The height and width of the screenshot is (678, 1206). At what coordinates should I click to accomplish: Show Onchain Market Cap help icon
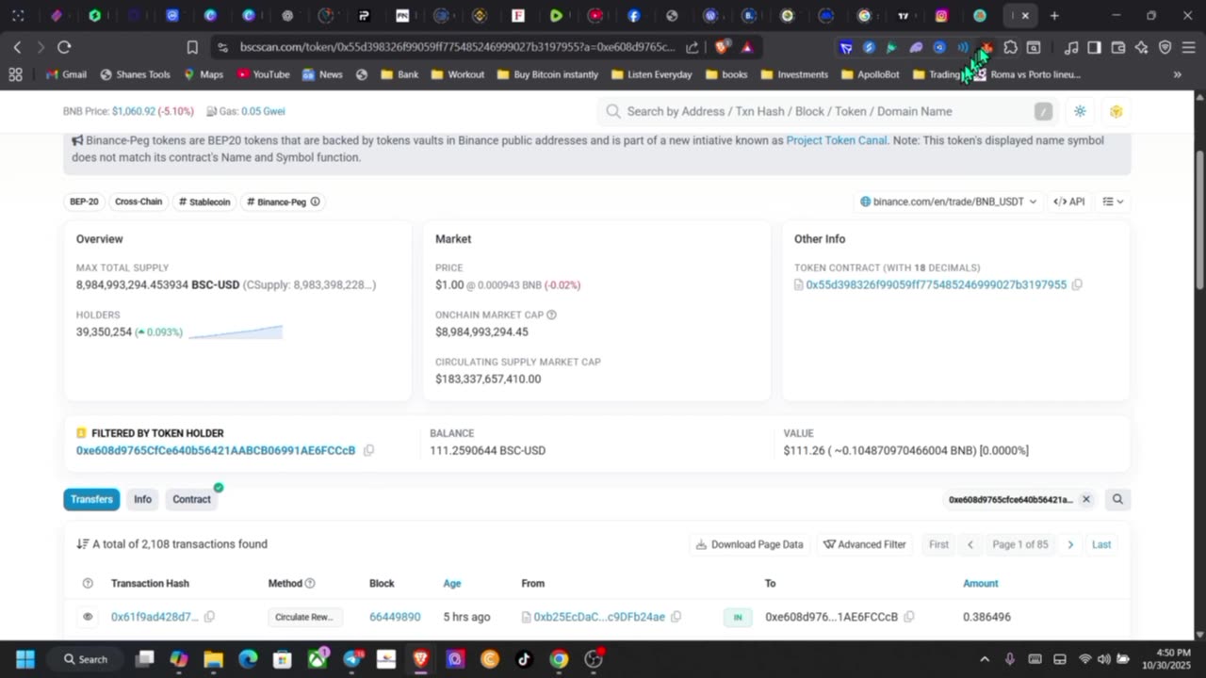(x=551, y=315)
